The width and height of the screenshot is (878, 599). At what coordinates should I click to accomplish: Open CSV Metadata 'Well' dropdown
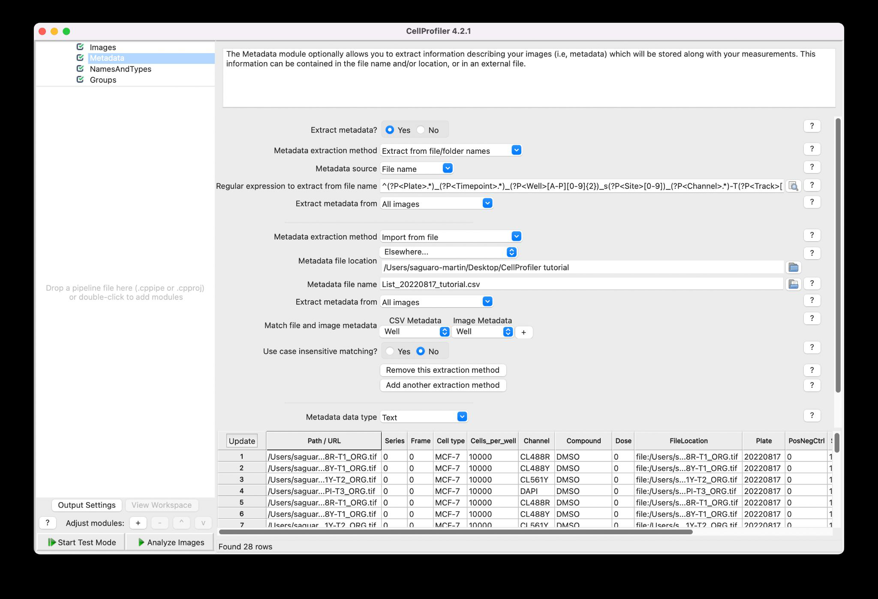click(x=415, y=332)
